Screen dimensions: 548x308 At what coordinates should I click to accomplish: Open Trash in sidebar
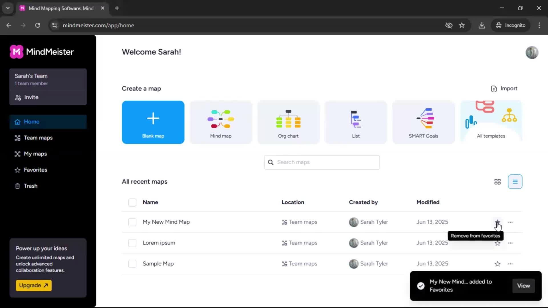pyautogui.click(x=48, y=186)
